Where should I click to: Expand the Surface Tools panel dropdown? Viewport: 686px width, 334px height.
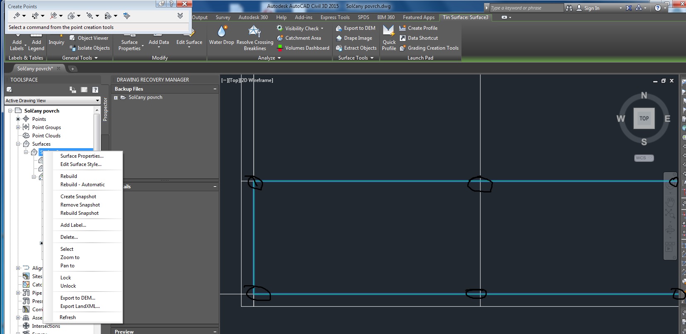356,58
